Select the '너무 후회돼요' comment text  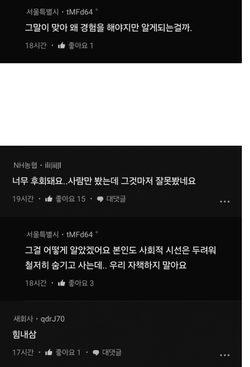click(x=104, y=181)
